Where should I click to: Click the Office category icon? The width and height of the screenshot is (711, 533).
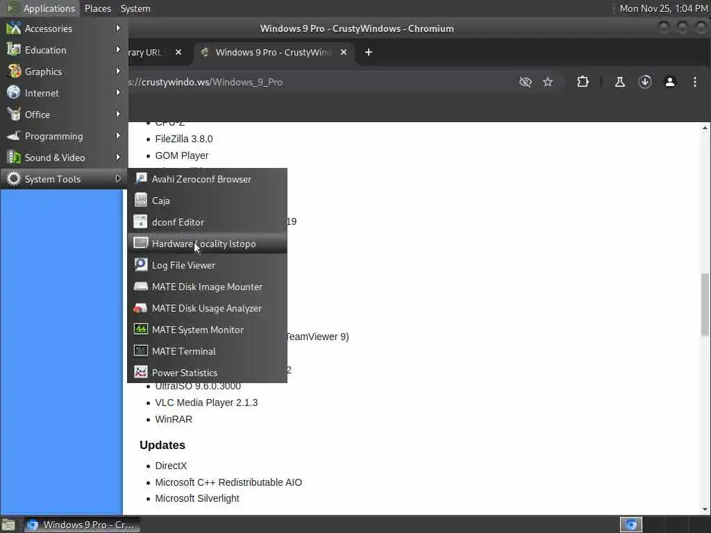[x=14, y=115]
